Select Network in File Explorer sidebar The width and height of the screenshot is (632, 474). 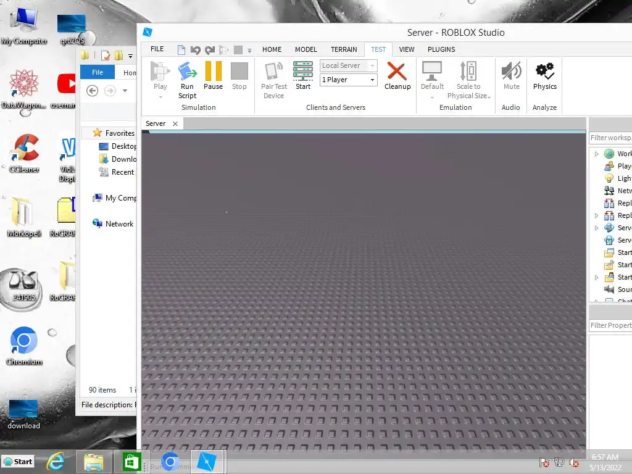[x=113, y=223]
